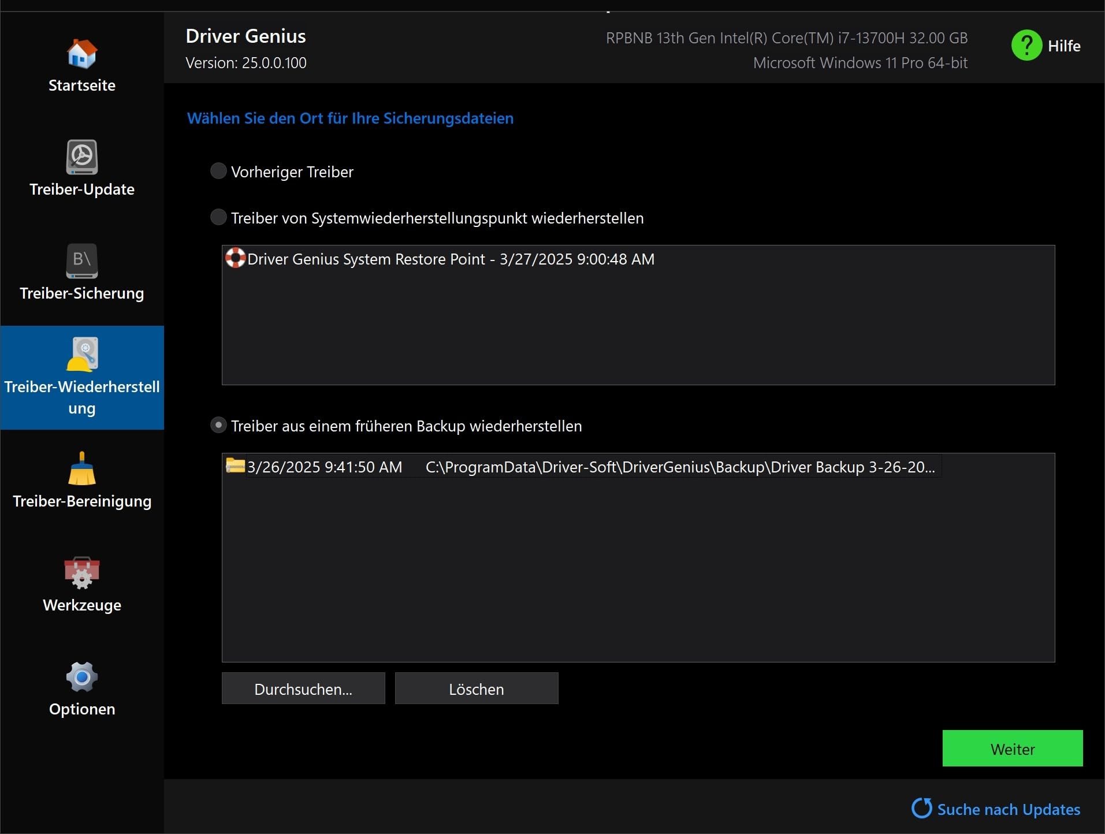Screen dimensions: 1105x834
Task: Go to the Startseite menu label
Action: click(x=82, y=85)
